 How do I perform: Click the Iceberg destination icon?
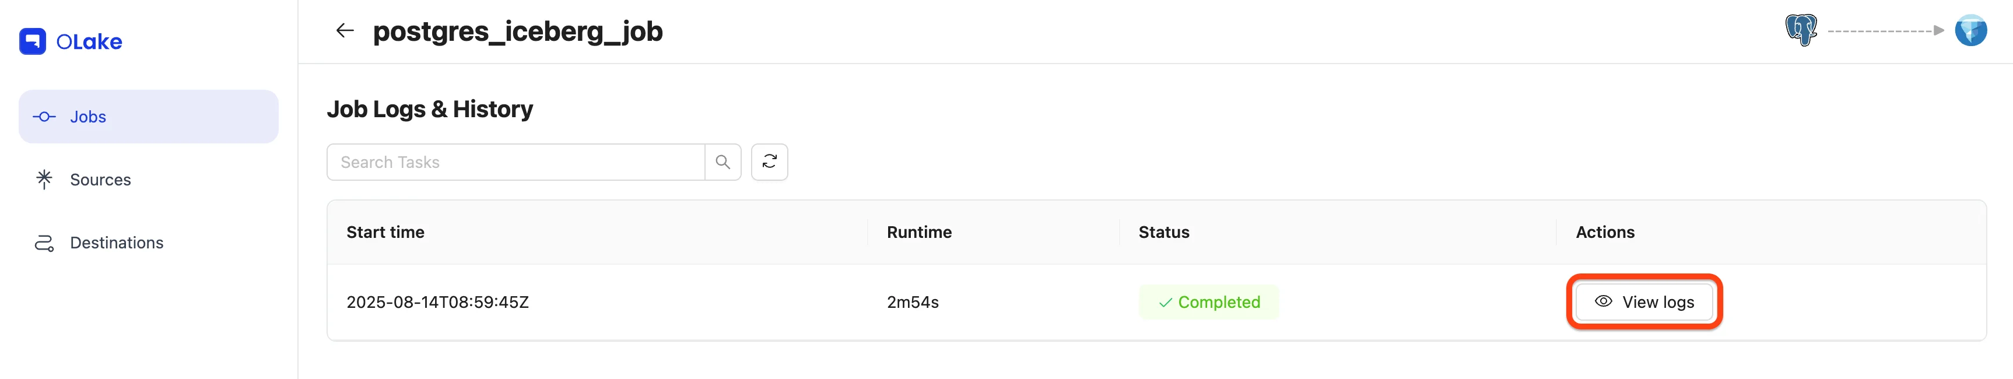[1970, 30]
